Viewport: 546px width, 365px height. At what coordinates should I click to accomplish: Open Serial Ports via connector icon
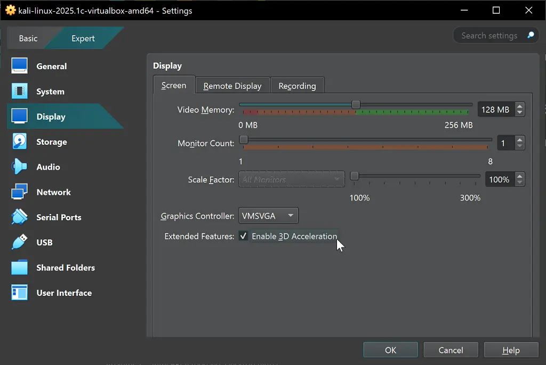coord(19,217)
